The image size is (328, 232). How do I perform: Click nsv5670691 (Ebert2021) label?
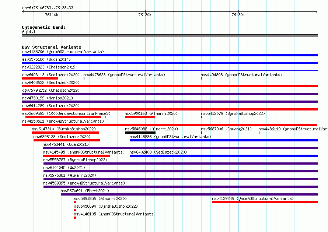[x=85, y=191]
